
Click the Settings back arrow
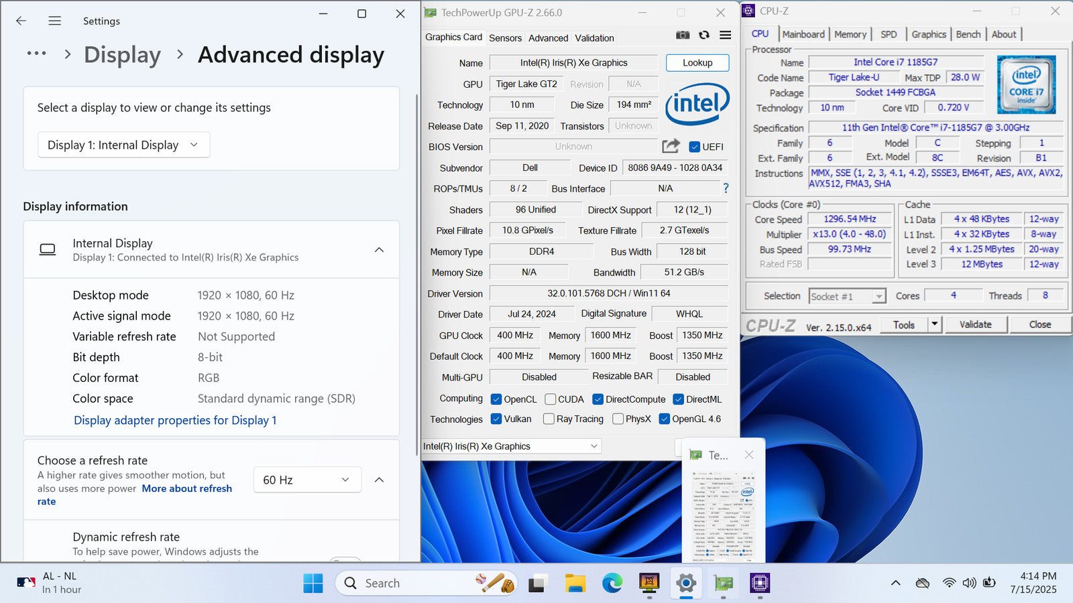(21, 21)
